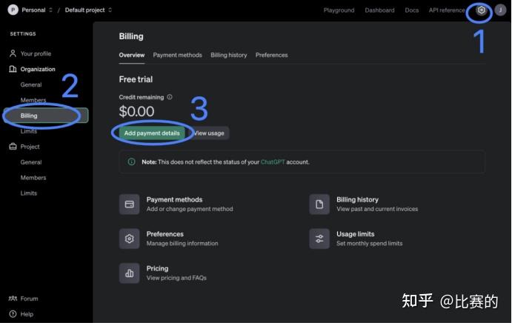This screenshot has height=323, width=512.
Task: Open the Help link
Action: tap(27, 314)
